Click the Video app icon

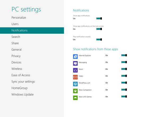[75, 77]
